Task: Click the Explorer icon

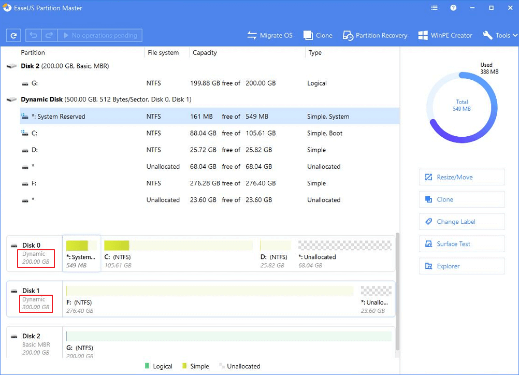Action: click(x=429, y=266)
